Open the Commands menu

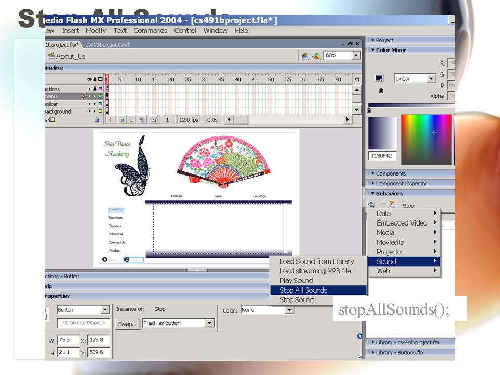(x=150, y=31)
